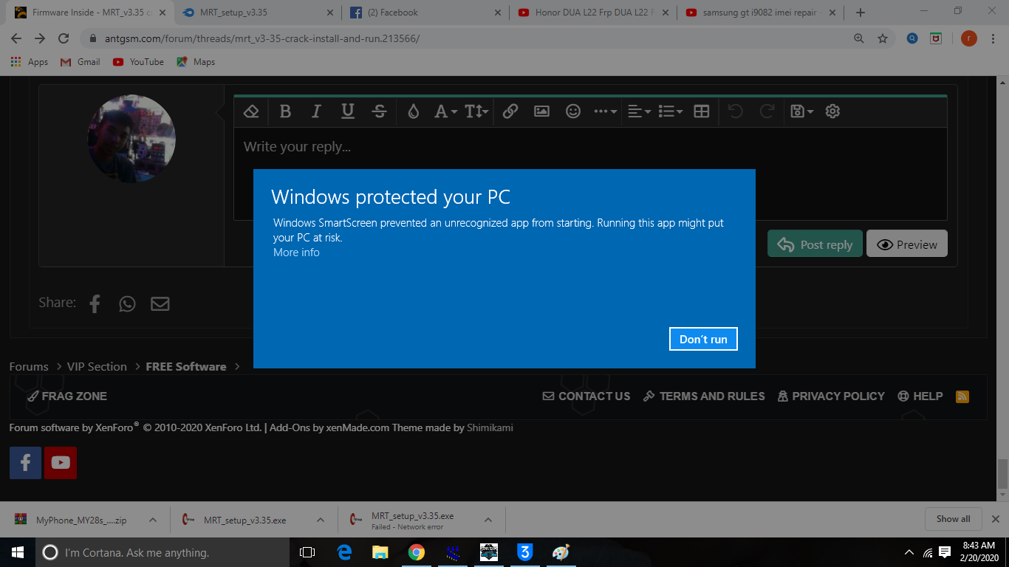1009x567 pixels.
Task: Open Maps bookmark
Action: pyautogui.click(x=196, y=62)
